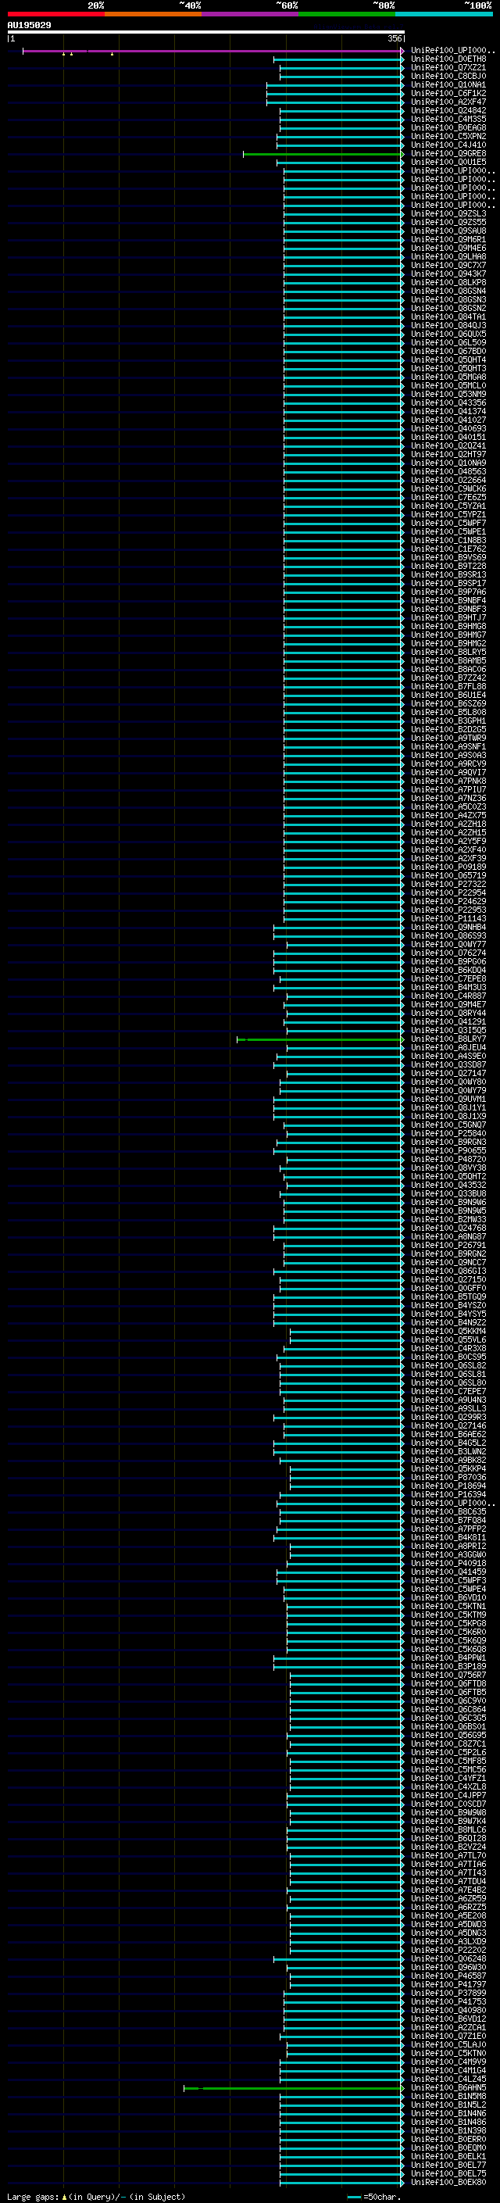Select the UniRef100_Q9ZS55 label
Screen dimensions: 500x2203
[x=448, y=223]
